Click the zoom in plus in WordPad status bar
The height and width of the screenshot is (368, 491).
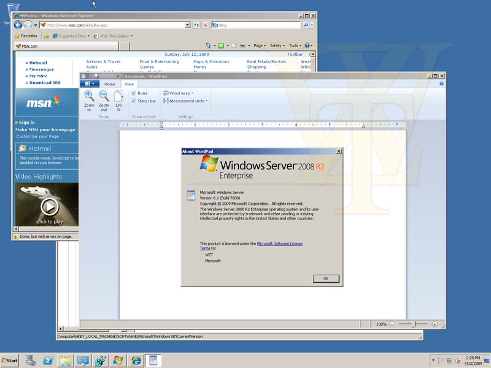(435, 324)
